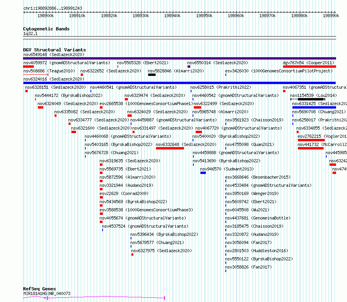Viewport: 347px width, 302px height.
Task: Click nsv6324049 (Sedlazeck2020) label
Action: tap(68, 104)
